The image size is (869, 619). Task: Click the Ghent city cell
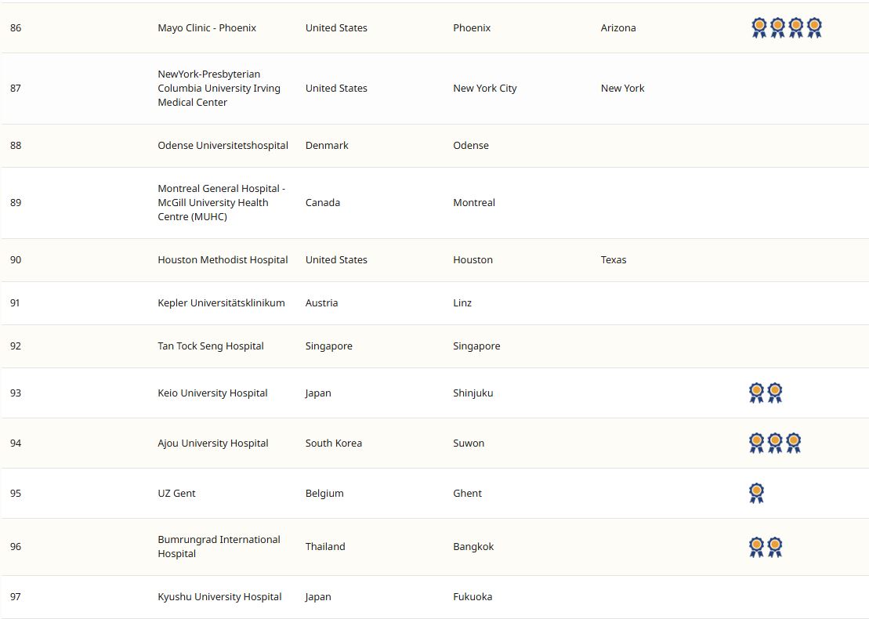(467, 494)
